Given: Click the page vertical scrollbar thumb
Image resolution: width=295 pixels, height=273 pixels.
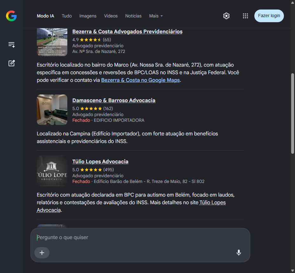Looking at the screenshot, I should click(292, 114).
